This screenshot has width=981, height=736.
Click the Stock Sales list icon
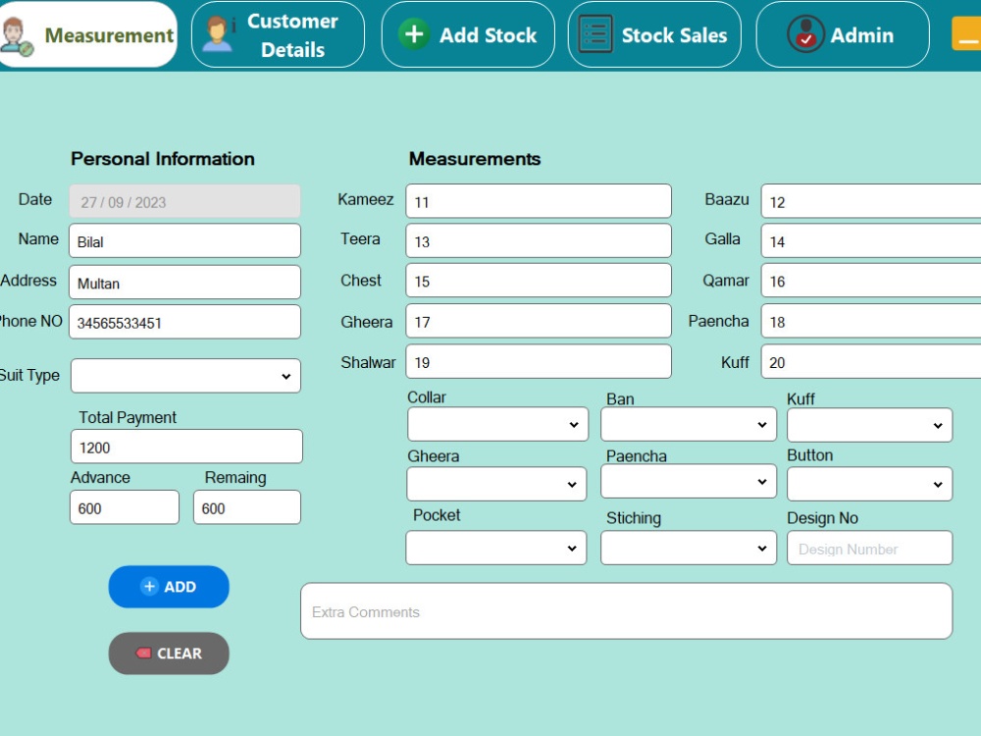click(595, 34)
